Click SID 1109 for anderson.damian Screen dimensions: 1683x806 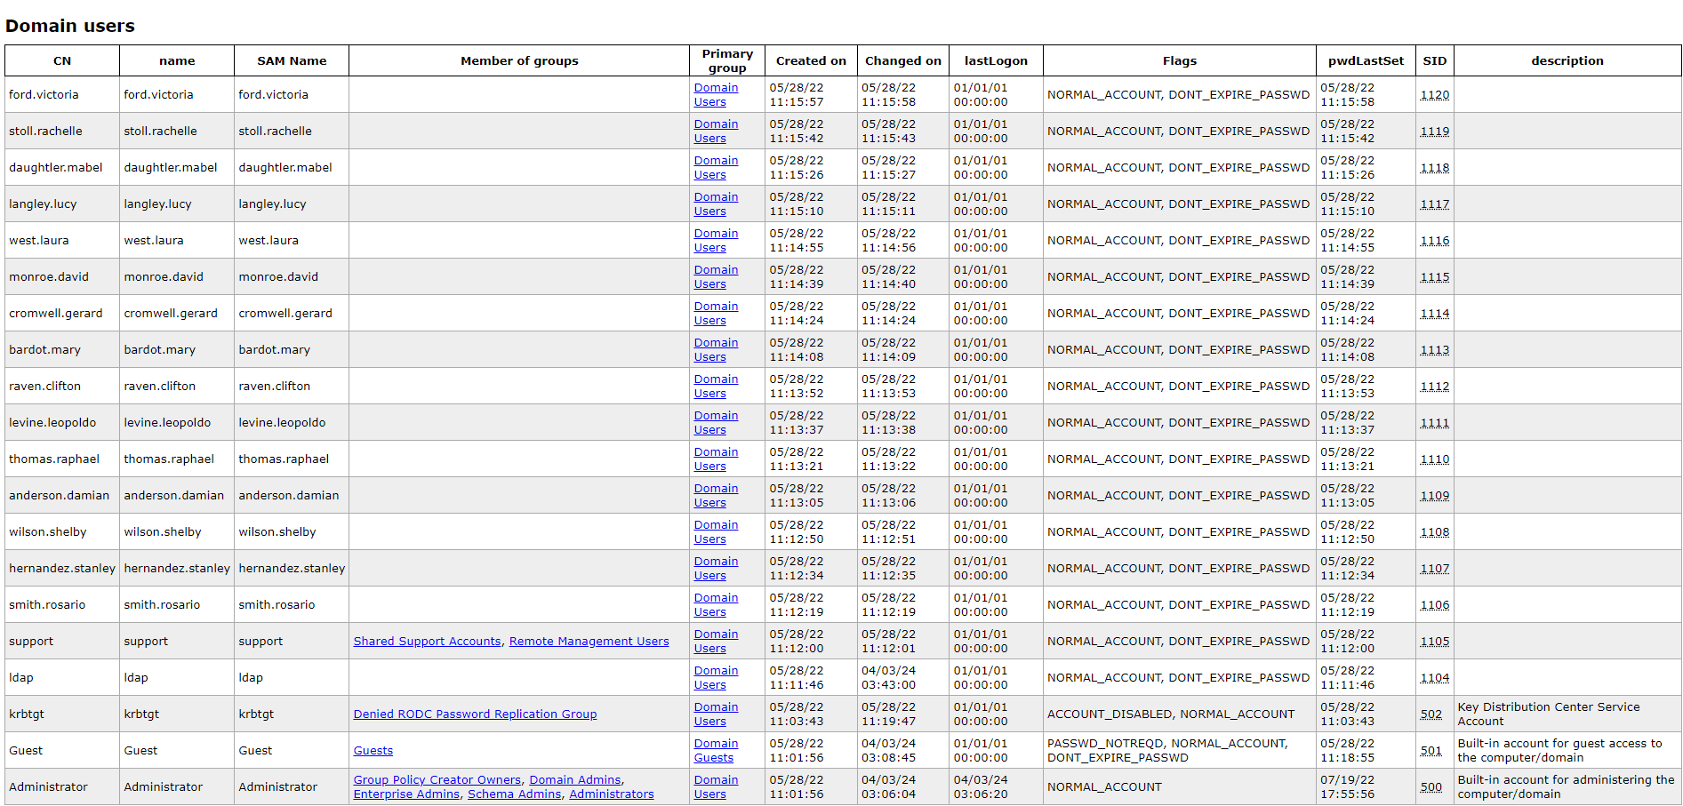[x=1434, y=496]
